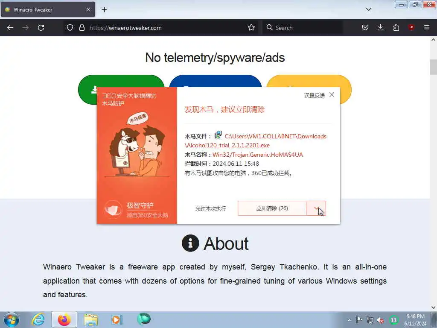List all tabs dropdown arrow
The height and width of the screenshot is (328, 437).
pyautogui.click(x=368, y=9)
